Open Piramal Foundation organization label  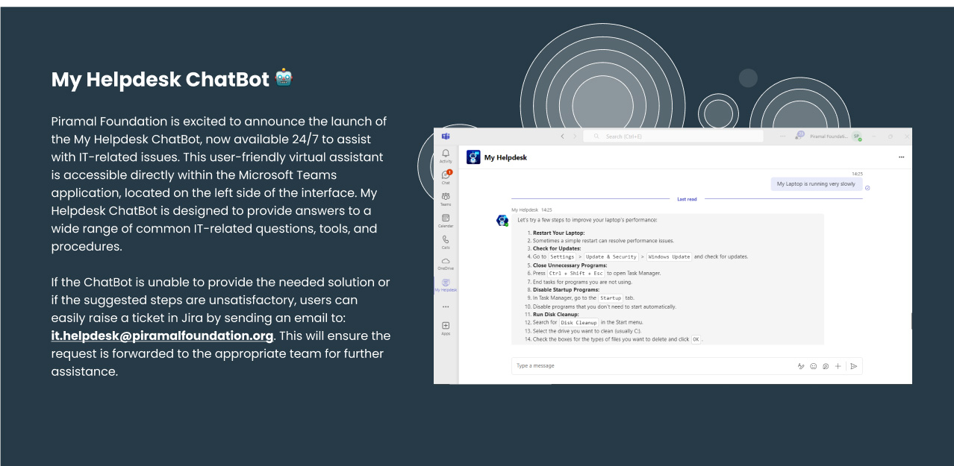click(x=829, y=136)
